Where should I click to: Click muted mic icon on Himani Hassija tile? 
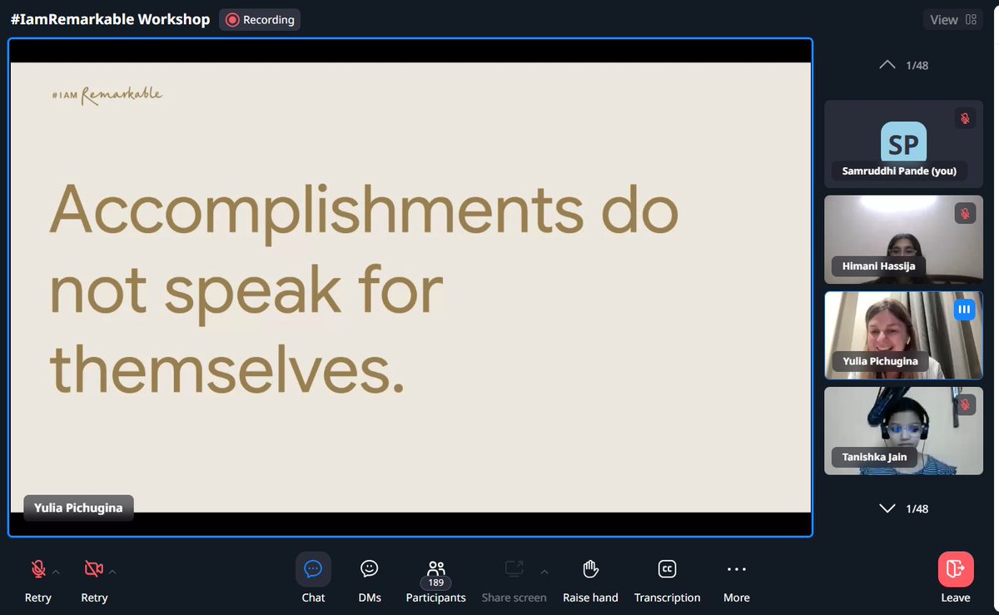[965, 214]
